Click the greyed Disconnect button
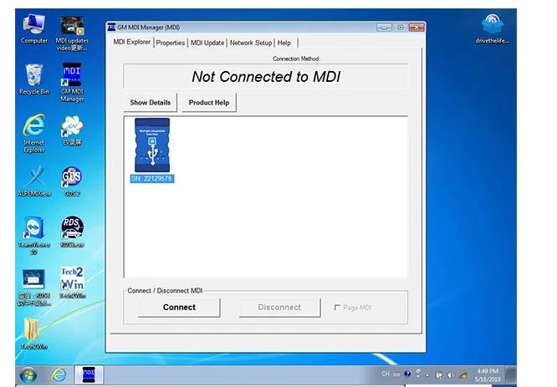 279,307
